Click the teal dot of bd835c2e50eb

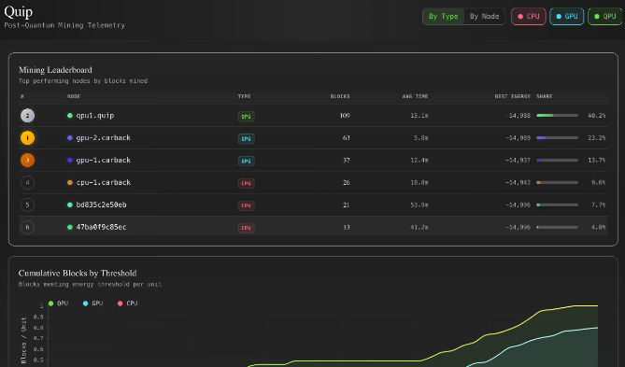tap(70, 205)
